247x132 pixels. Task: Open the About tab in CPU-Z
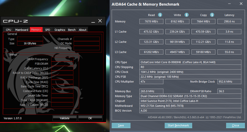83,30
